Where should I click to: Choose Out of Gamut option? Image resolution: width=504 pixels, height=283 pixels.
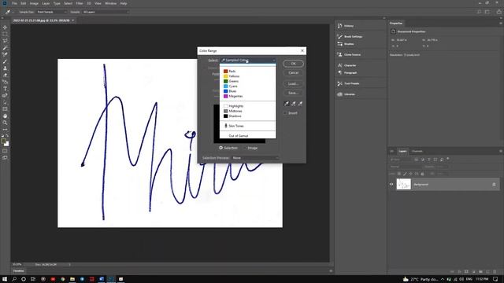tap(247, 136)
